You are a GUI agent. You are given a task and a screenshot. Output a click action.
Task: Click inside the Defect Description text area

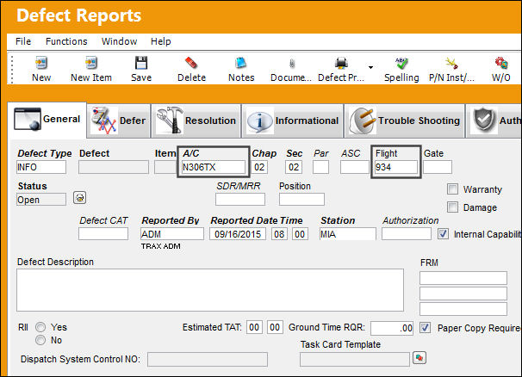click(210, 290)
